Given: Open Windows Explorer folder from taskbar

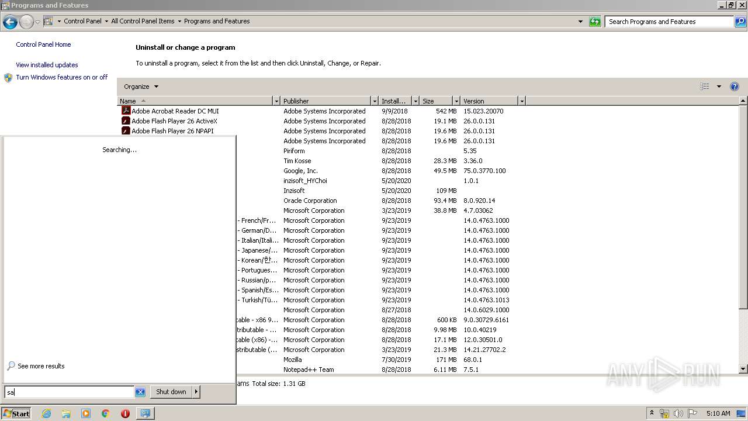Looking at the screenshot, I should tap(66, 413).
